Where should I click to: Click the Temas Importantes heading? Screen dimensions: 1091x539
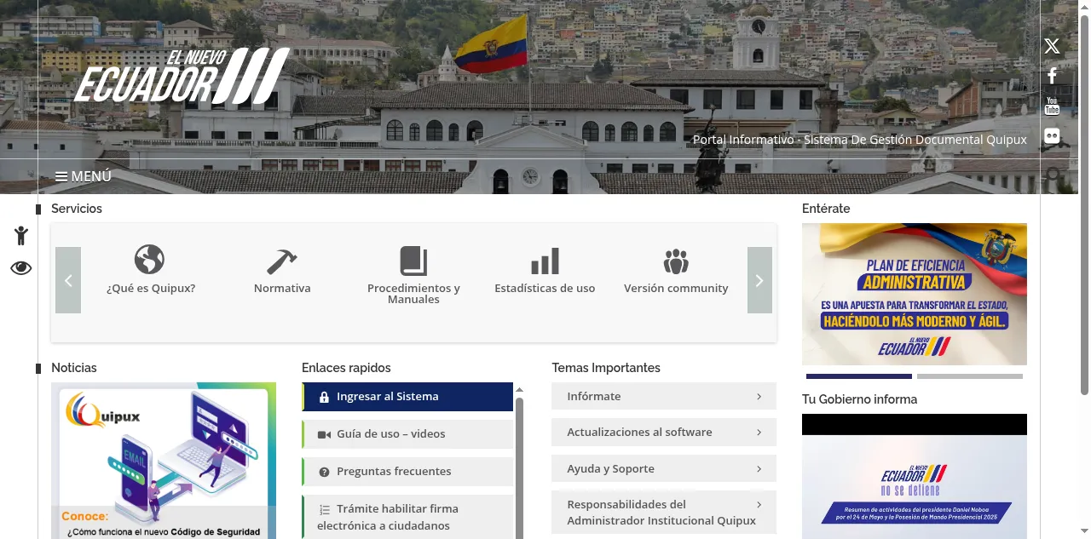(606, 368)
